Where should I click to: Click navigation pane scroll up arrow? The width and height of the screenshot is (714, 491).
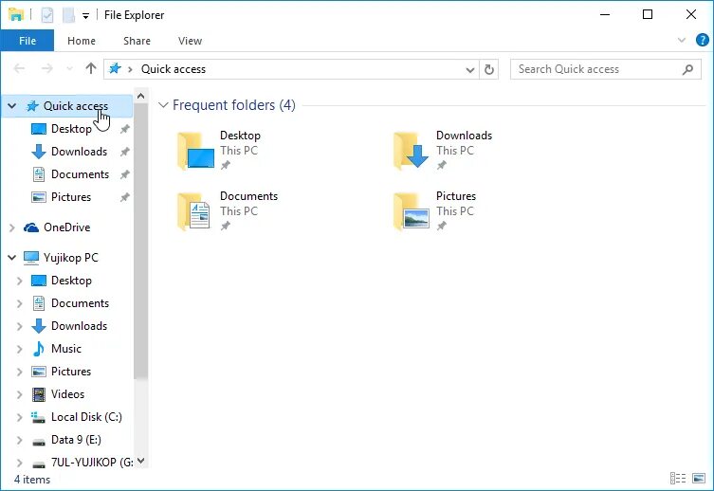tap(141, 96)
